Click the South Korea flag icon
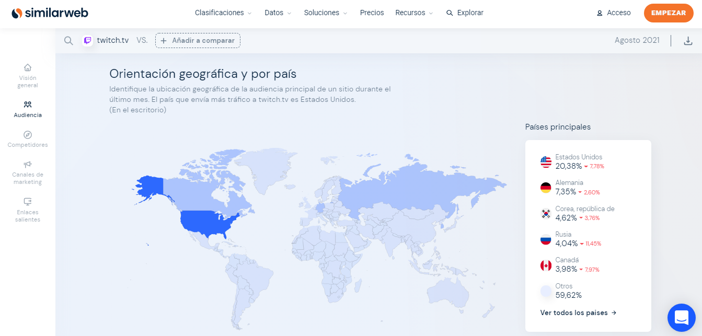The height and width of the screenshot is (336, 702). (546, 214)
